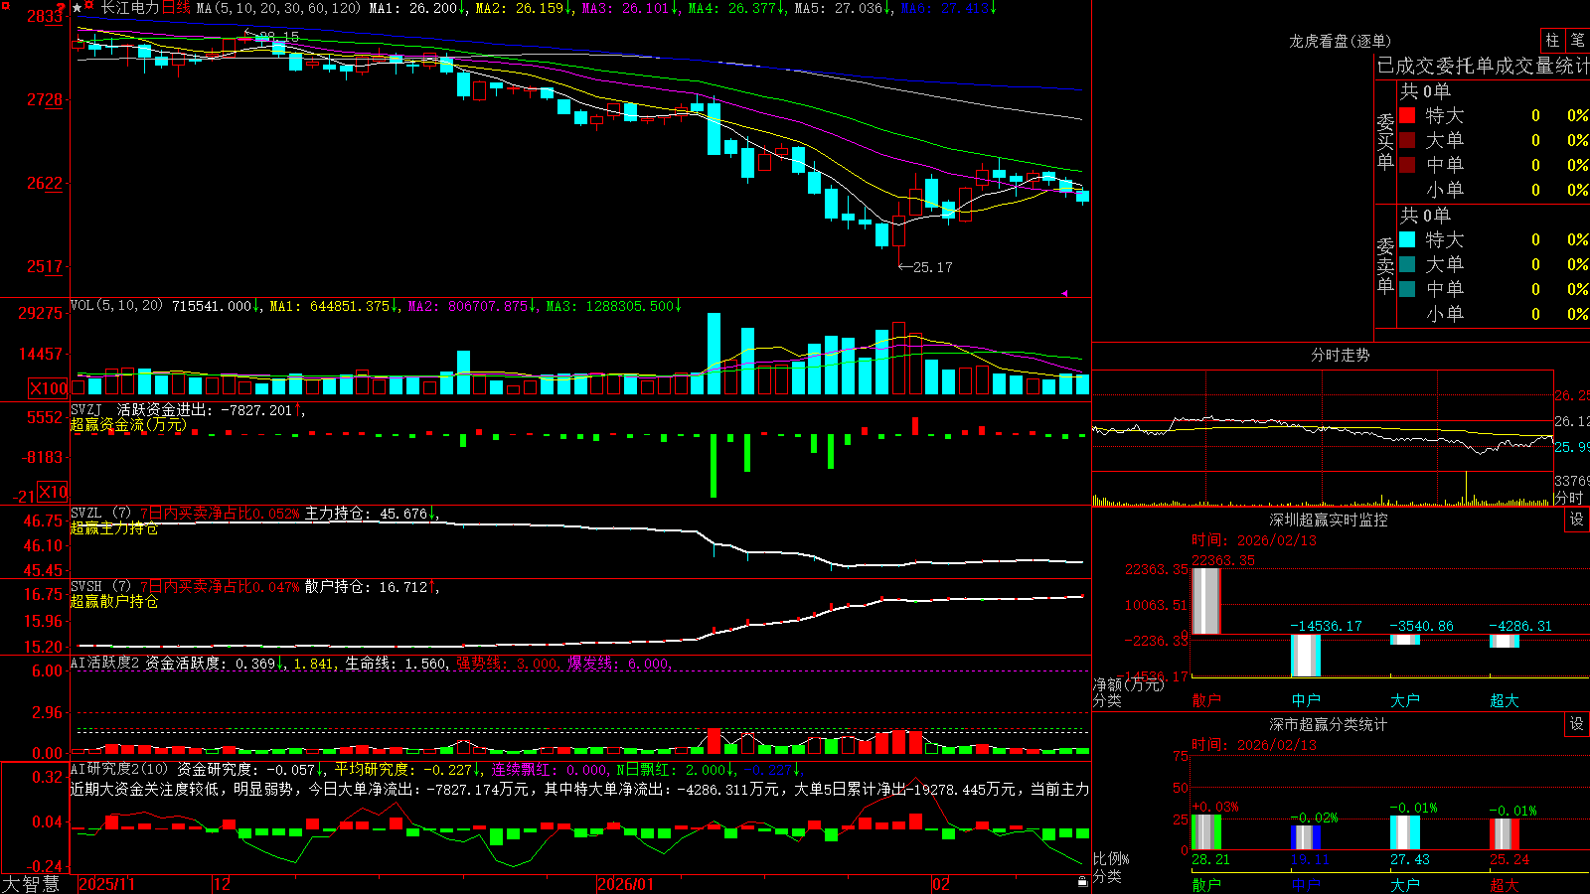
Task: Click the lock icon ending the date axis
Action: 1082,882
